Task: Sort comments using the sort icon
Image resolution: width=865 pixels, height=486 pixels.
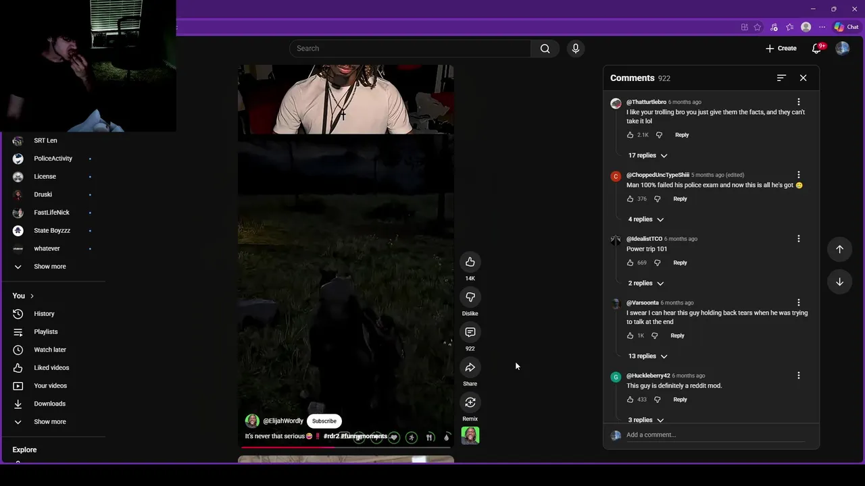Action: coord(781,78)
